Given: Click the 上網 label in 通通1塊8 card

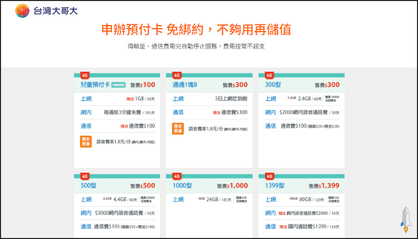Looking at the screenshot, I should 178,99.
